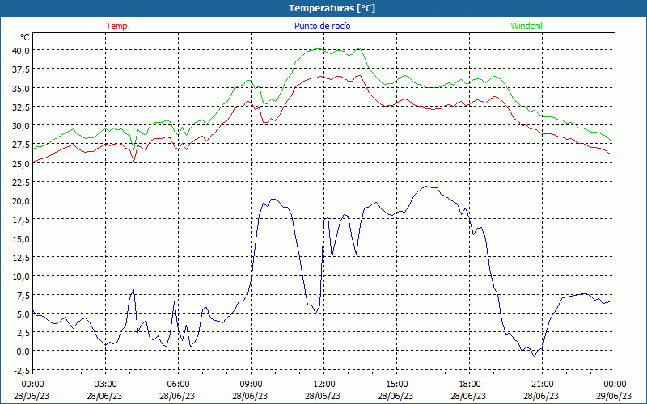This screenshot has height=404, width=647.
Task: Click the '30,0' y-axis value
Action: [22, 126]
